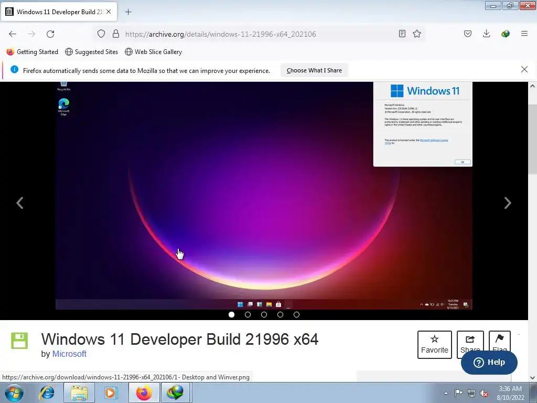Click the muted volume tray icon
This screenshot has width=537, height=403.
click(484, 393)
